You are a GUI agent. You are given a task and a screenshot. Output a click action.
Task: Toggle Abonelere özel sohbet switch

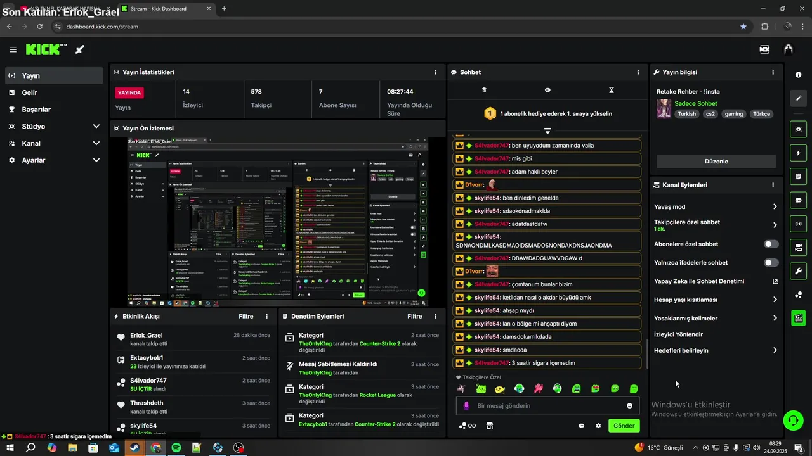point(771,244)
